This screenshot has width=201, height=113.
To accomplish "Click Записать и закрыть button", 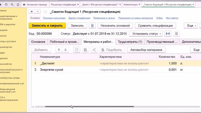I will click(47, 26).
